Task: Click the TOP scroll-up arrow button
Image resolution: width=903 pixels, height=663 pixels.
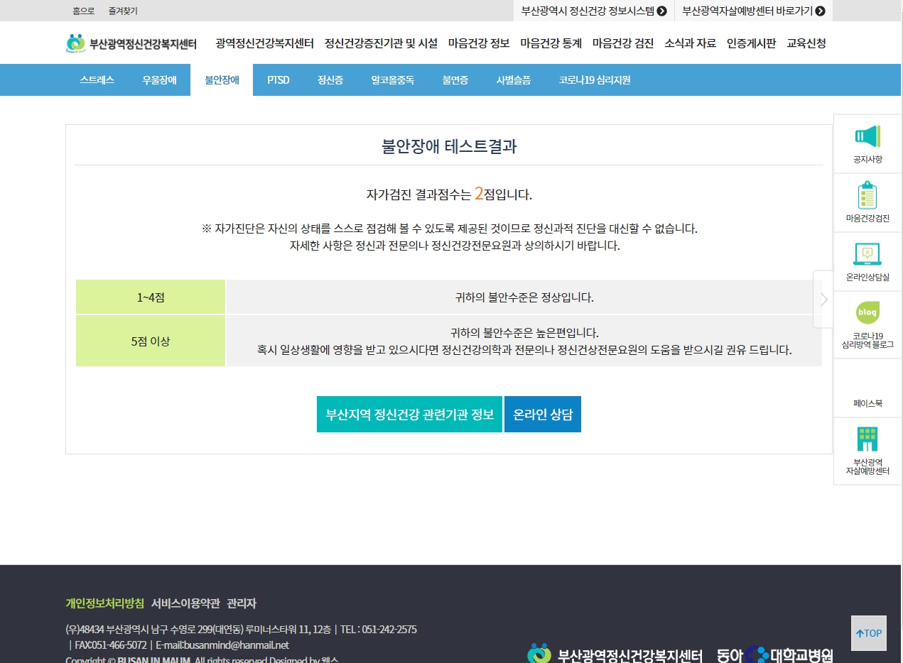Action: coord(868,633)
